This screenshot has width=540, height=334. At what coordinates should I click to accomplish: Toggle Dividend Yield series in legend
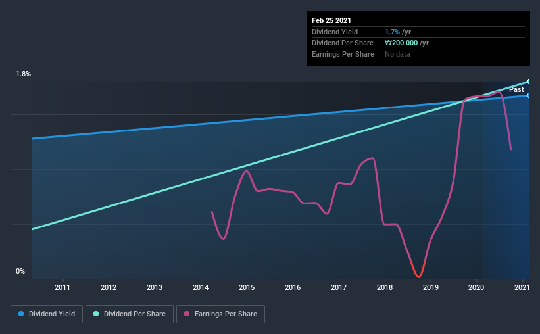point(47,314)
